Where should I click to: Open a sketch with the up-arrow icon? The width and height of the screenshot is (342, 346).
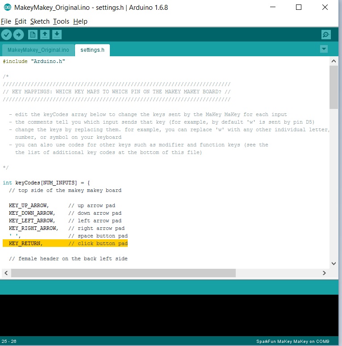(45, 35)
